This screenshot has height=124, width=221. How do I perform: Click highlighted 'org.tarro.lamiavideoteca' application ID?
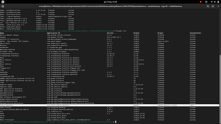[x=58, y=105]
